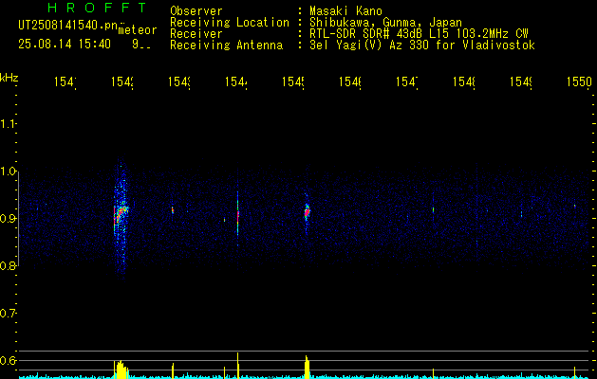
Task: Click RTL-SDR SDR# receiver description
Action: click(x=419, y=34)
